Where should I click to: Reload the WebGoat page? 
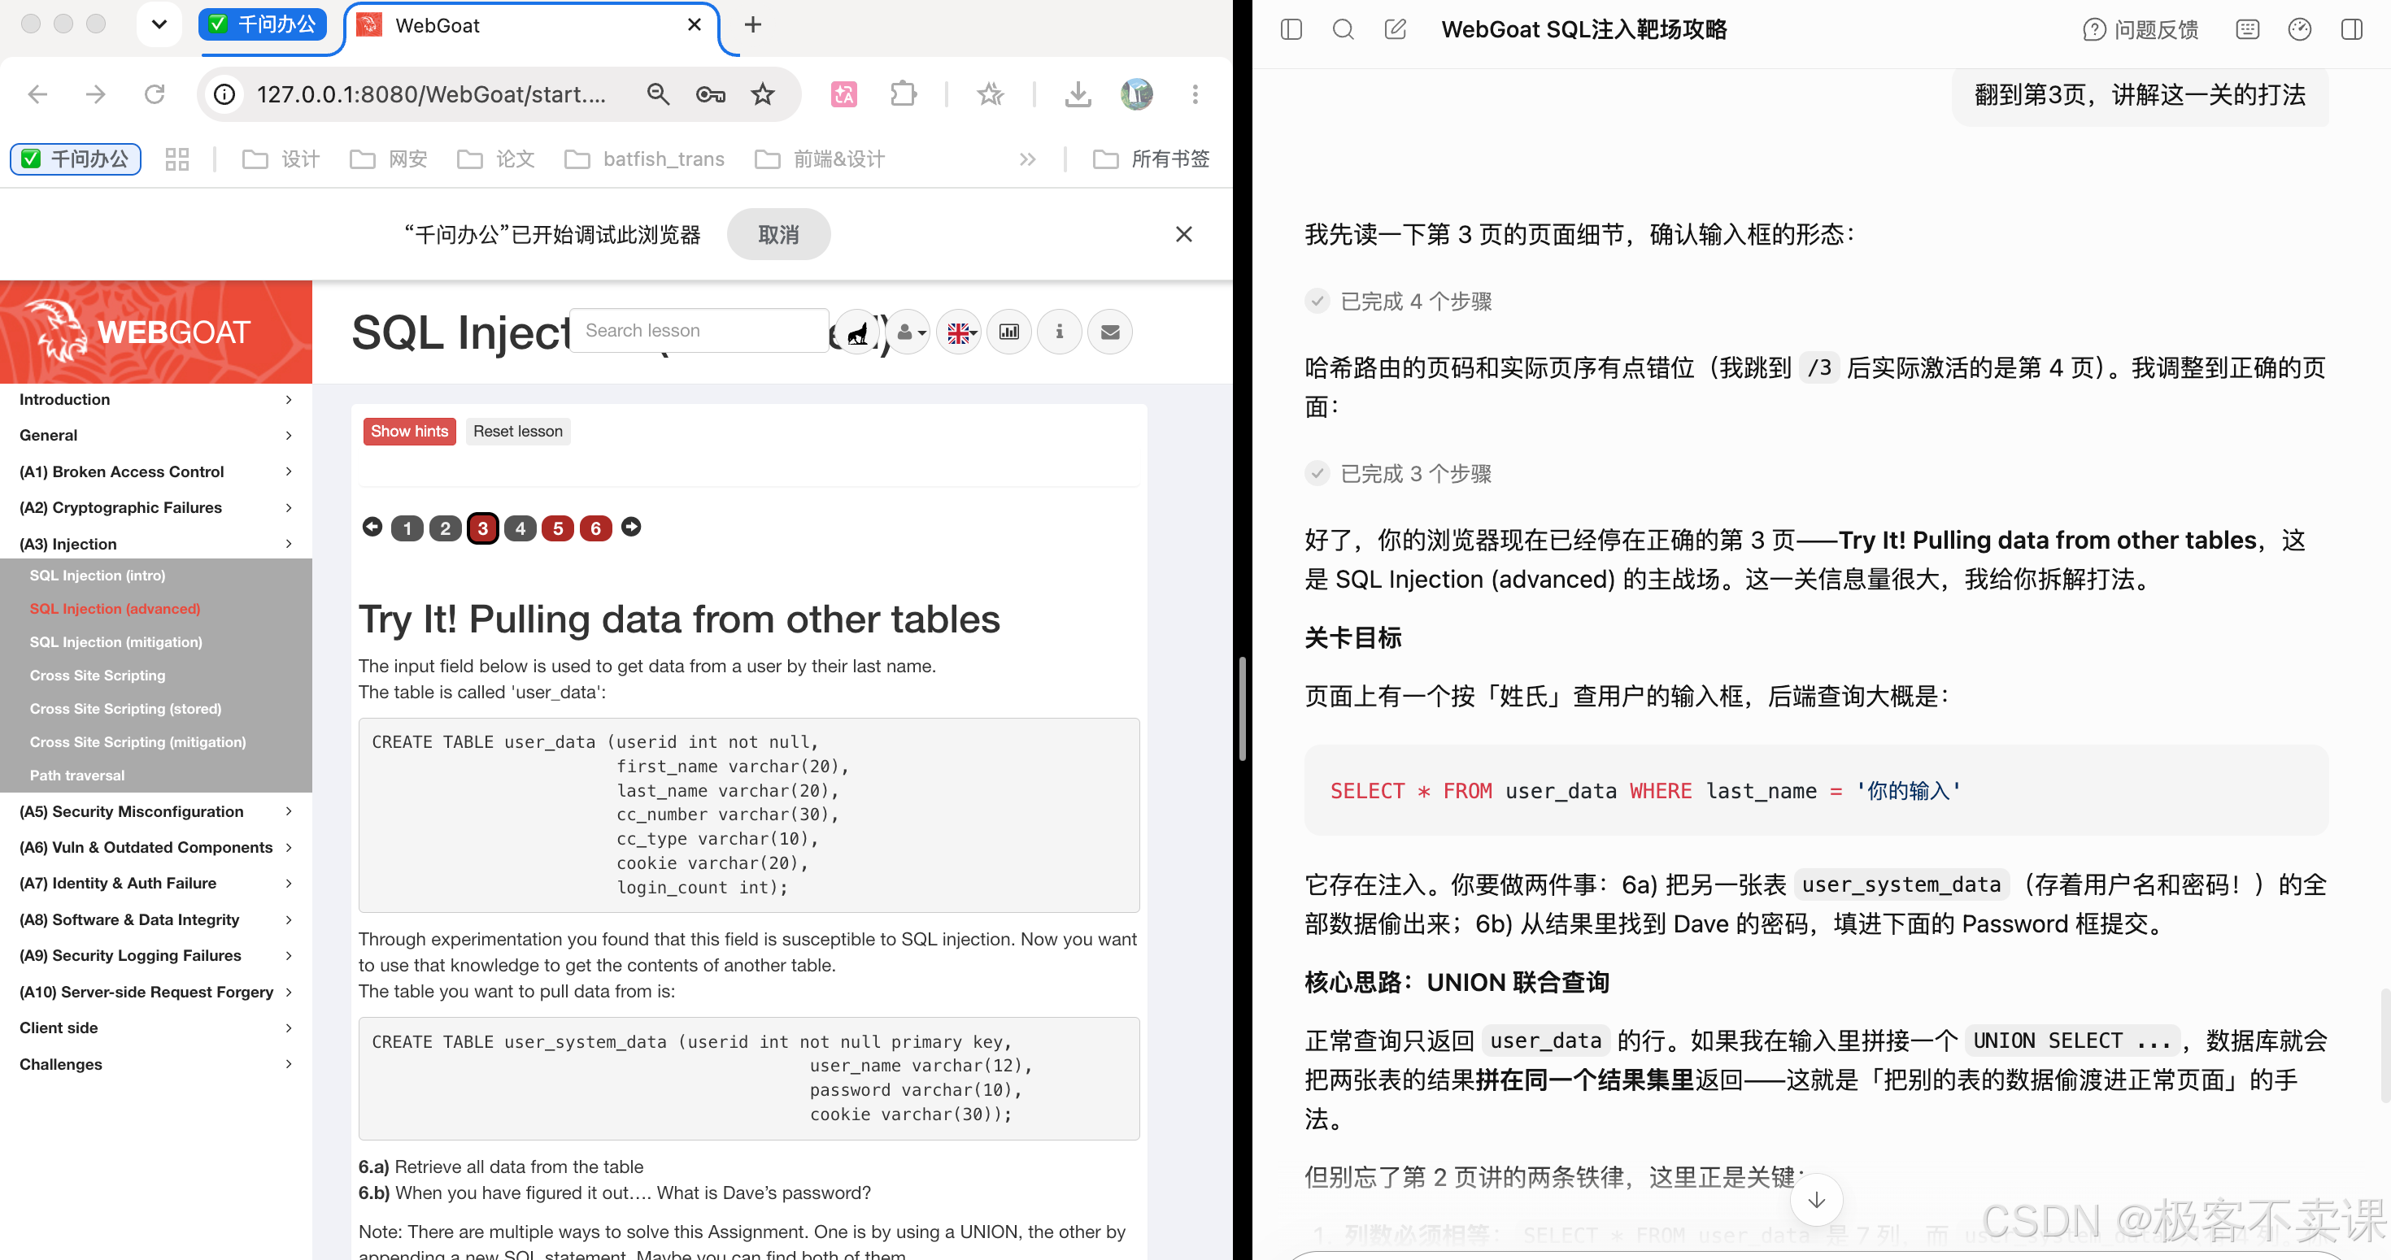[154, 93]
